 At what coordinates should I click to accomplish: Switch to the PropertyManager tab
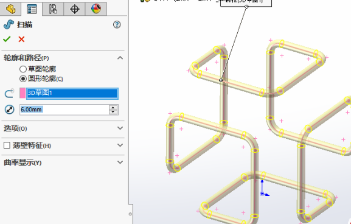32,9
